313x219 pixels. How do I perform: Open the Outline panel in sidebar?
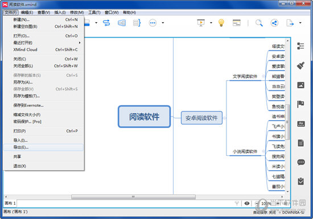coord(300,46)
